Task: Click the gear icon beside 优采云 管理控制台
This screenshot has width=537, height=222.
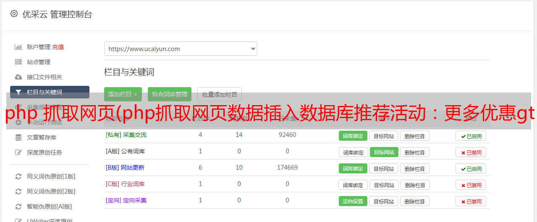Action: click(x=14, y=14)
